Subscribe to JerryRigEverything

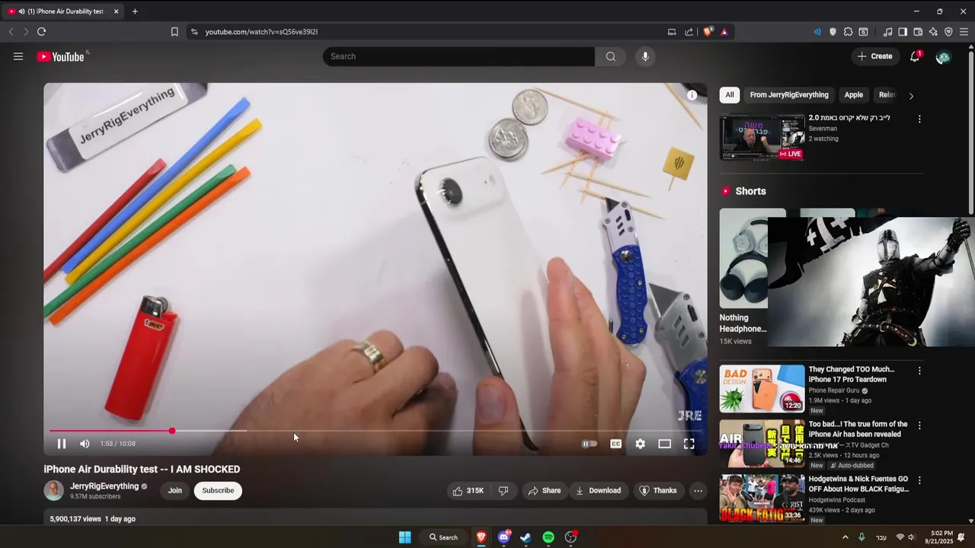click(218, 491)
